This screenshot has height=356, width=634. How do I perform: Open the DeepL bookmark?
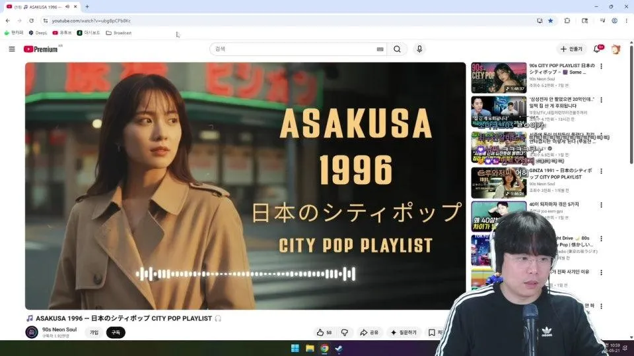pyautogui.click(x=38, y=33)
